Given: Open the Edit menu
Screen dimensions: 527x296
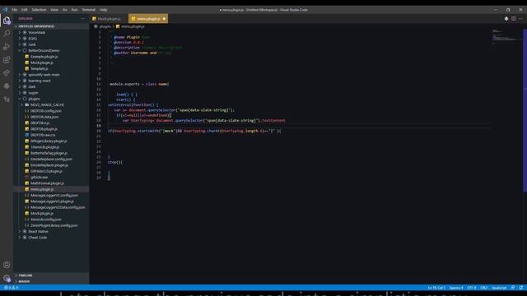Looking at the screenshot, I should [x=25, y=10].
